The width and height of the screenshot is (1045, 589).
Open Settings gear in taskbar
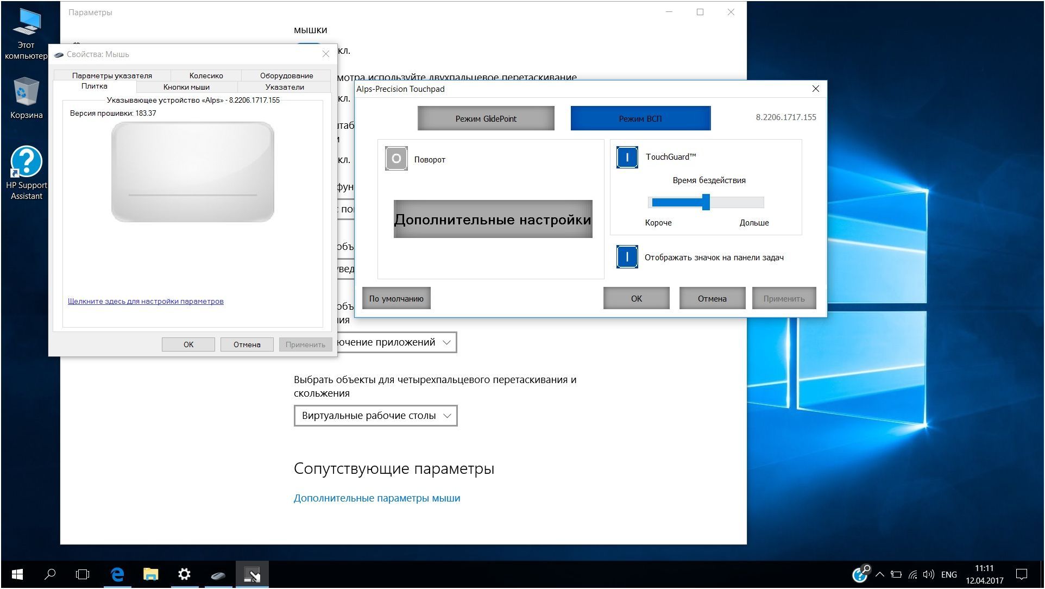pyautogui.click(x=184, y=574)
